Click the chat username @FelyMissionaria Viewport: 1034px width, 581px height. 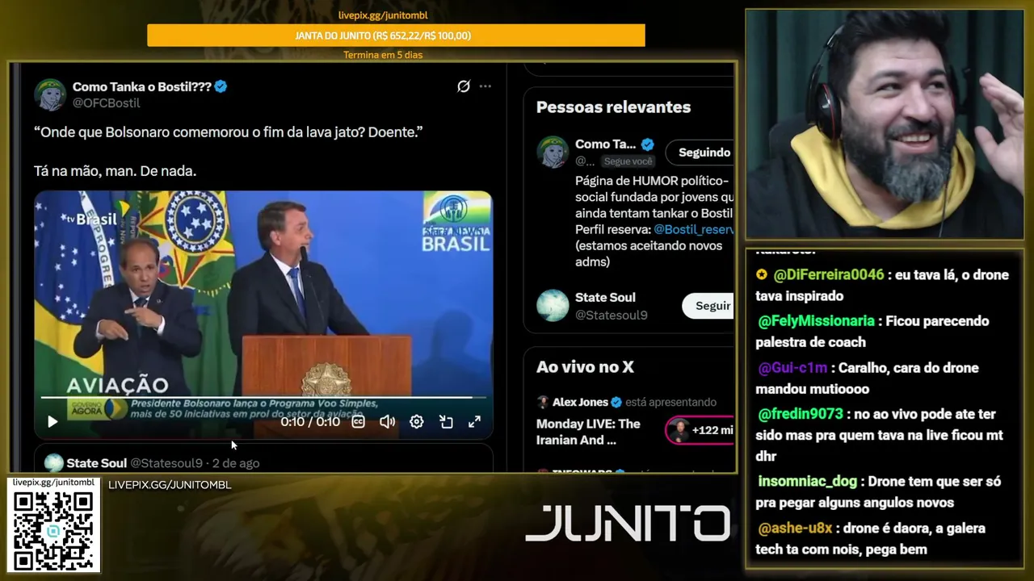pyautogui.click(x=816, y=321)
